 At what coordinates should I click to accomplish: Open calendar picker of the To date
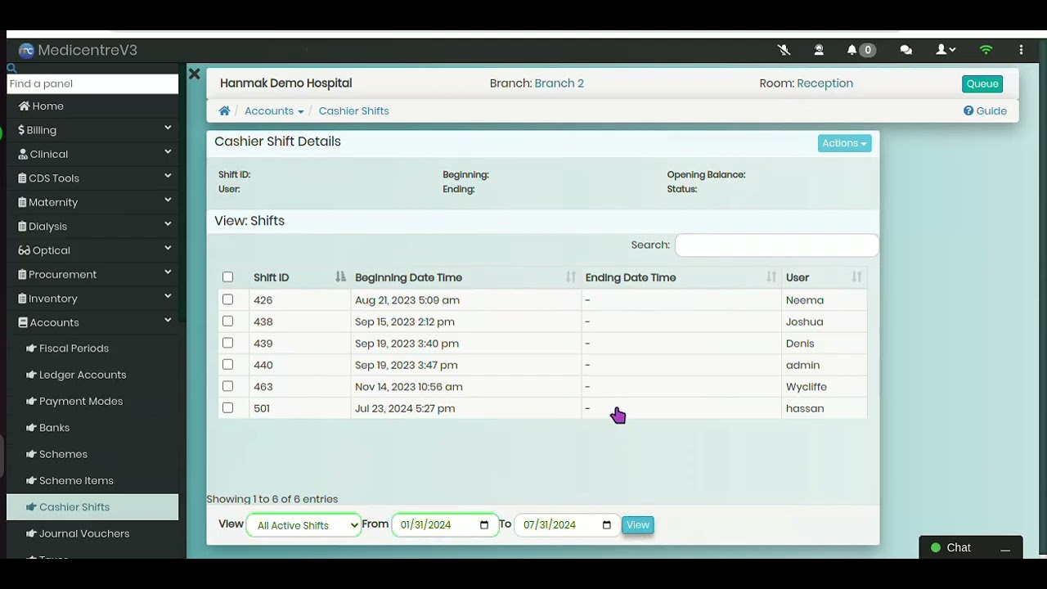point(607,525)
